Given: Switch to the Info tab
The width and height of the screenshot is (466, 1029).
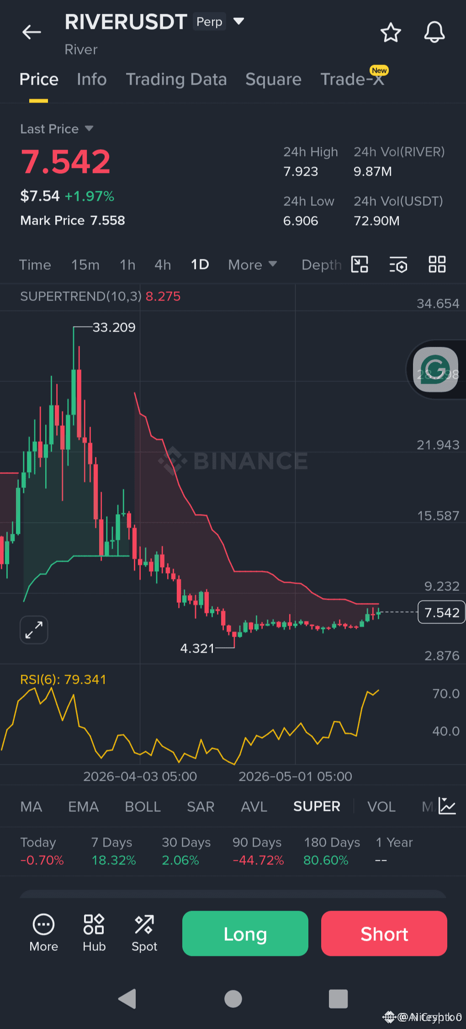Looking at the screenshot, I should 92,79.
